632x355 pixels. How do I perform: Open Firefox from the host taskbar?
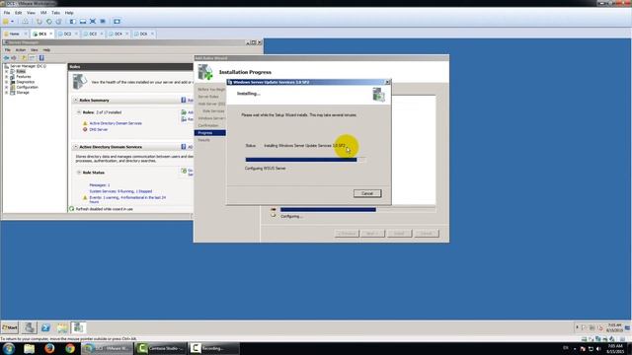click(x=49, y=348)
